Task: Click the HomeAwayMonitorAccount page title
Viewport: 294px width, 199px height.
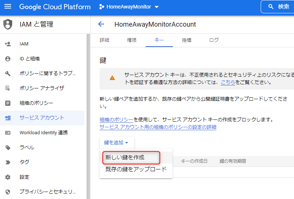Action: [155, 24]
